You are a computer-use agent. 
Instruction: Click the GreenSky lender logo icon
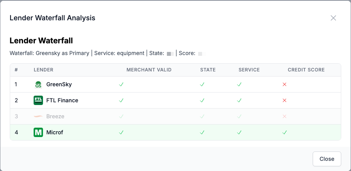tap(38, 84)
